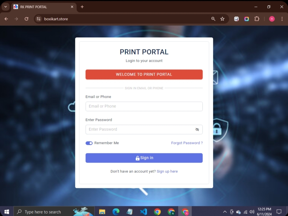Screen dimensions: 288x216
Task: Turn off the Remember Me switch
Action: 89,143
